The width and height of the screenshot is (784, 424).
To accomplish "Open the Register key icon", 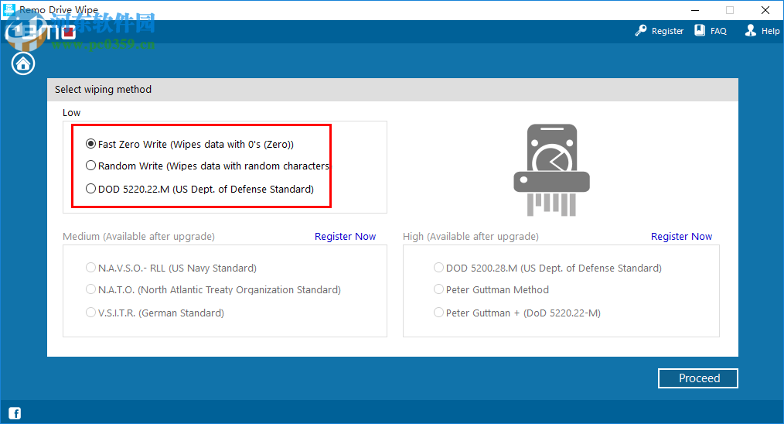I will point(640,30).
